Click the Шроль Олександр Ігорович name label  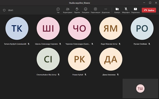[46, 44]
